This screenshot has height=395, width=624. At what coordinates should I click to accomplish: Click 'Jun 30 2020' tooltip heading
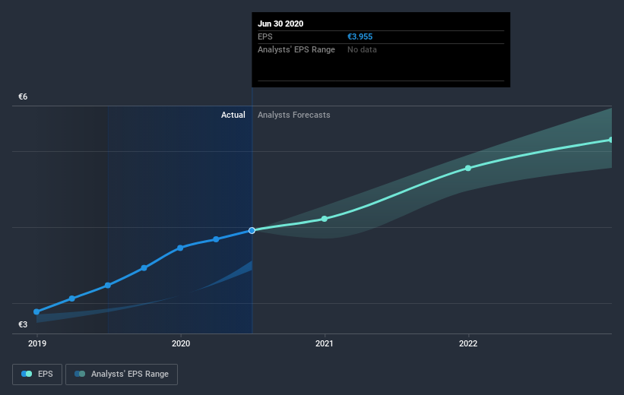(x=280, y=24)
